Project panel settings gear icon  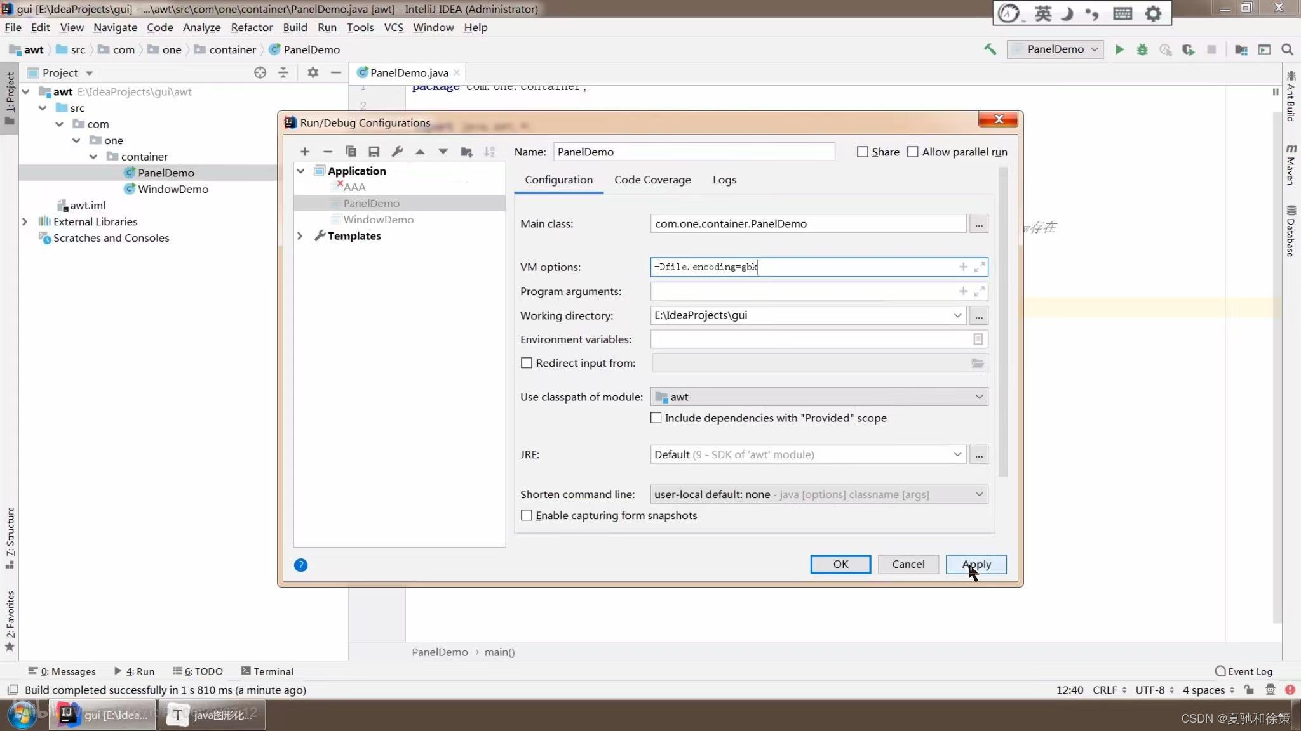click(313, 72)
